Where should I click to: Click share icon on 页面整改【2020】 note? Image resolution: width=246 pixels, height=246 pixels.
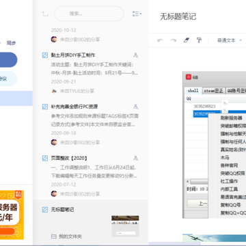(136, 158)
